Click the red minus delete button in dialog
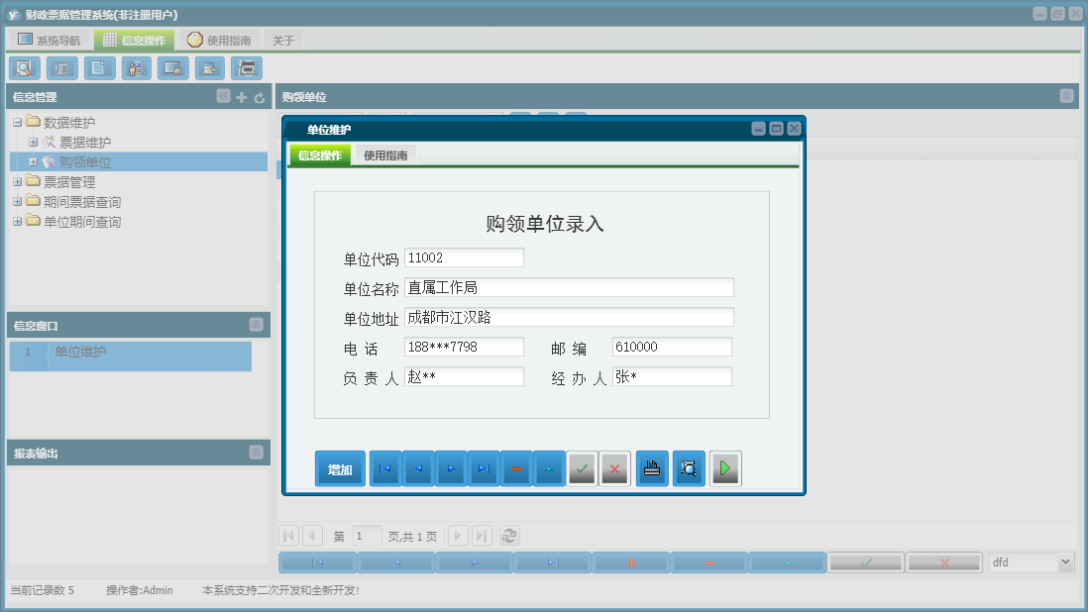 pyautogui.click(x=516, y=469)
